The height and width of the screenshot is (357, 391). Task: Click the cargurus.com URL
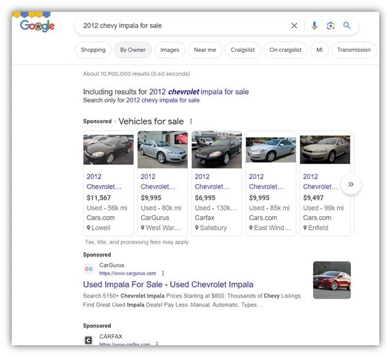click(128, 273)
